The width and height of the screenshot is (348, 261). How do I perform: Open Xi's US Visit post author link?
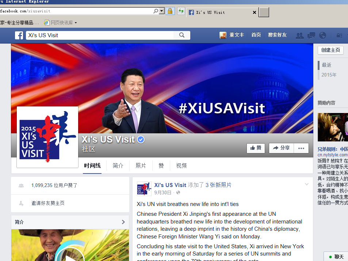[170, 185]
